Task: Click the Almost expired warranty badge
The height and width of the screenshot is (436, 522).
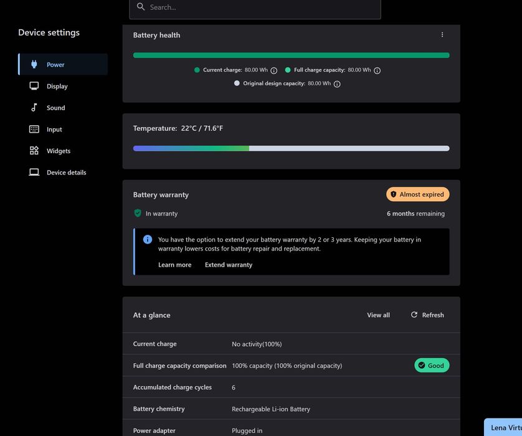Action: [x=418, y=194]
